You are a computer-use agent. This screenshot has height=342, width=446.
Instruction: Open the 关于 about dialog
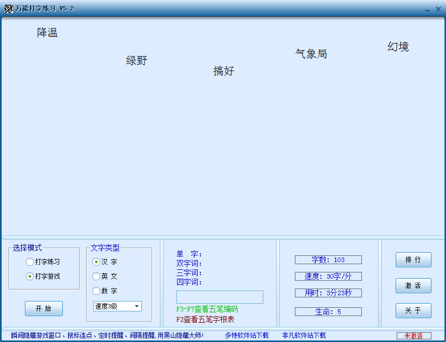[413, 311]
